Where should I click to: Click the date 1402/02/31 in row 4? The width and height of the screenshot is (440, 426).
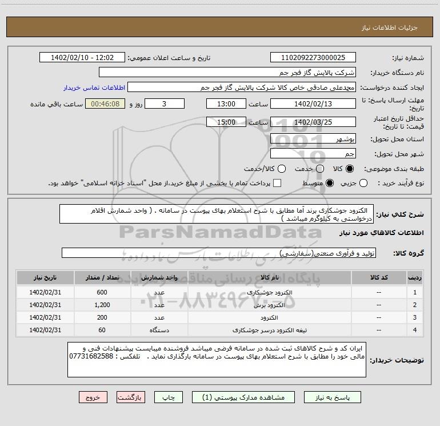click(45, 331)
